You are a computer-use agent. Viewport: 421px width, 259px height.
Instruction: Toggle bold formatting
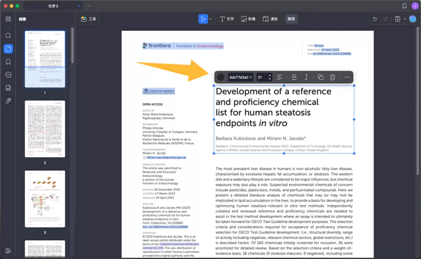pyautogui.click(x=294, y=77)
